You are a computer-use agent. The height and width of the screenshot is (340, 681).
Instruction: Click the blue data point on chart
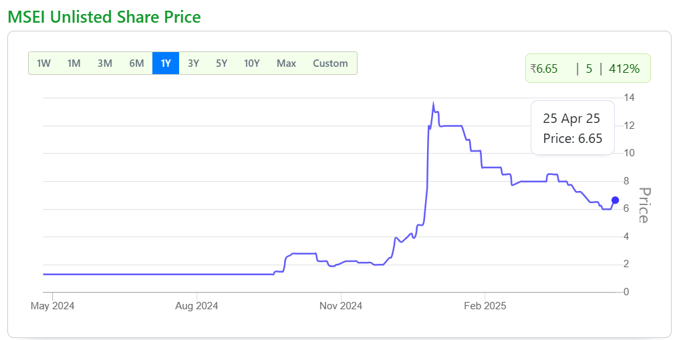tap(615, 200)
